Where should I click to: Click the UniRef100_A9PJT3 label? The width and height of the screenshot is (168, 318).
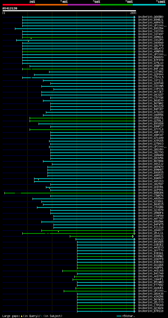[151, 132]
